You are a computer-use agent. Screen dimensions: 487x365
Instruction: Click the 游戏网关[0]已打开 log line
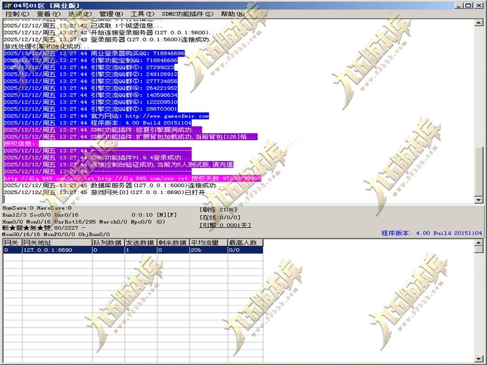click(x=109, y=192)
